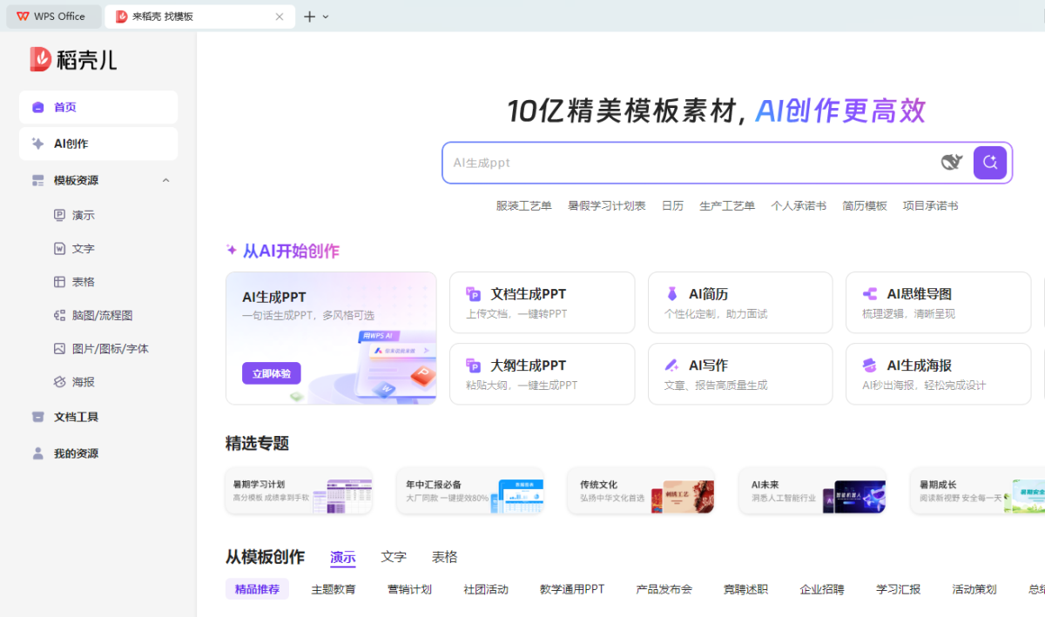Switch to the 文字 template tab

394,557
